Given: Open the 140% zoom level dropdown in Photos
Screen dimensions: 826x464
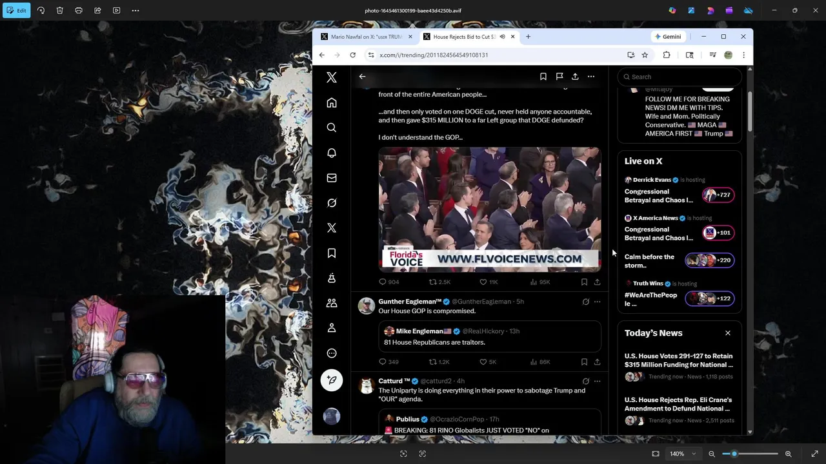Looking at the screenshot, I should point(682,454).
